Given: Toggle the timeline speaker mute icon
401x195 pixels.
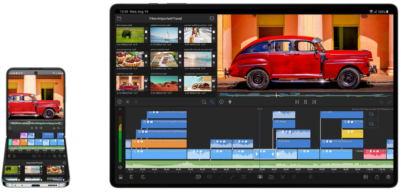Looking at the screenshot, I should 120,167.
